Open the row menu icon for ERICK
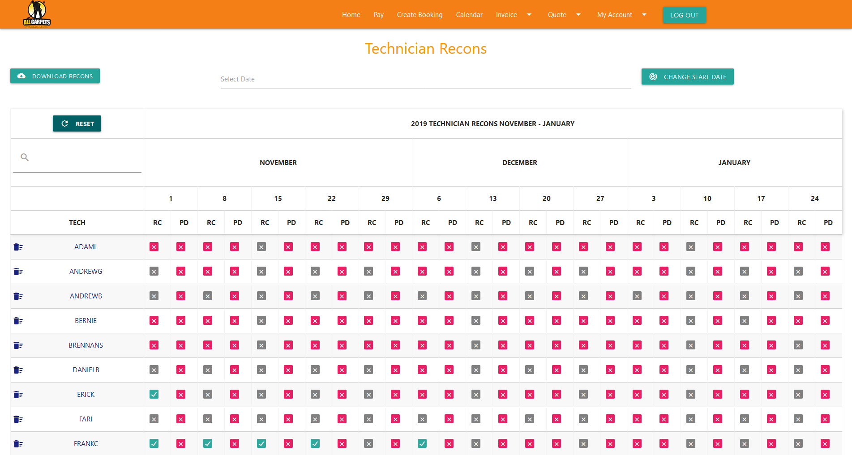The width and height of the screenshot is (852, 455). pos(18,395)
